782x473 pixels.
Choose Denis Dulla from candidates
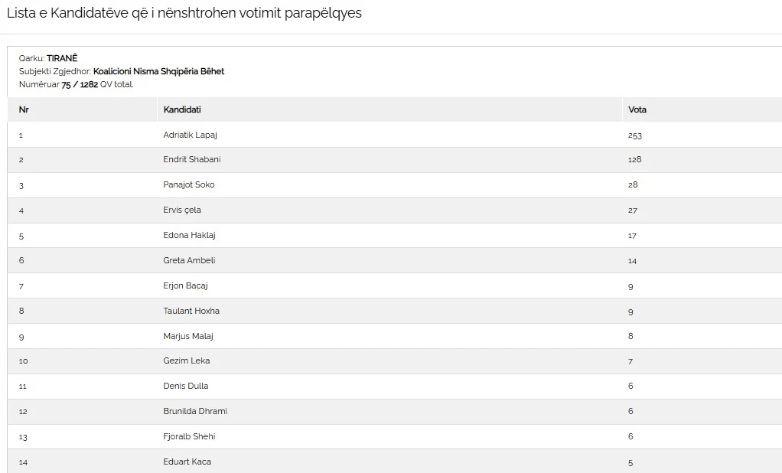185,386
